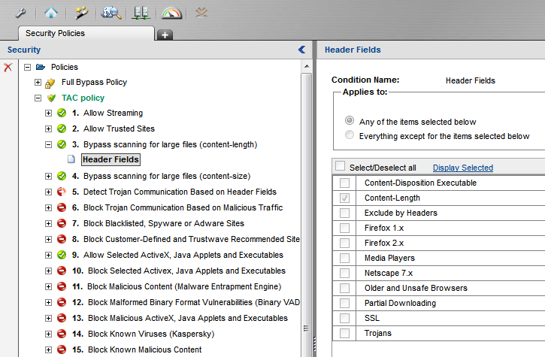Click the wrench settings icon in toolbar
This screenshot has height=357, width=545.
[20, 12]
